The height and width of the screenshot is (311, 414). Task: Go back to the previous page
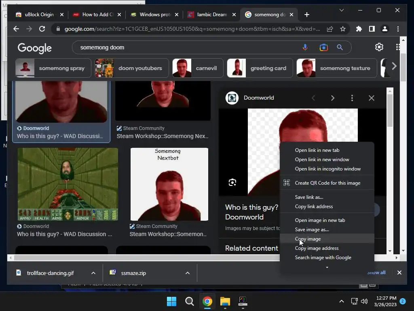click(16, 29)
